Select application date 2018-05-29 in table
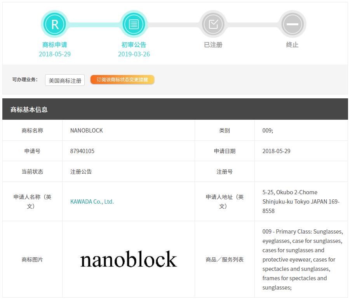 click(x=276, y=151)
